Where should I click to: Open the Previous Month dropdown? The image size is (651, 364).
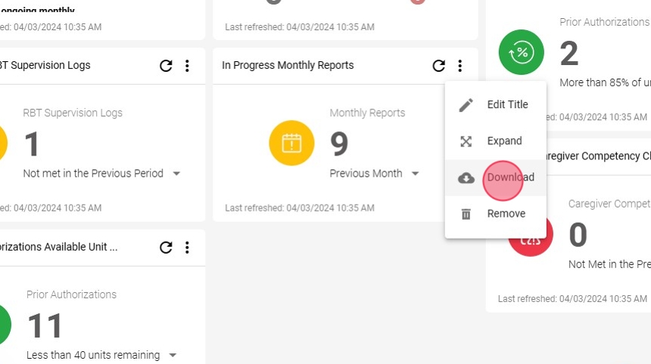point(374,173)
